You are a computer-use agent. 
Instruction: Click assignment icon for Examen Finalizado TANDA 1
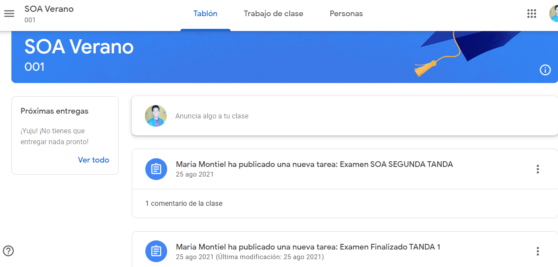[x=156, y=251]
